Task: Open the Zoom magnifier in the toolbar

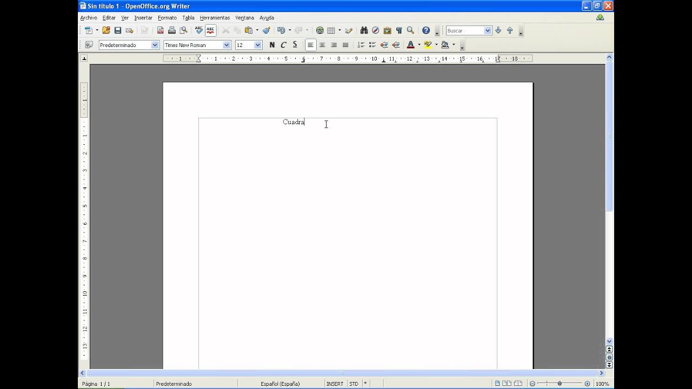Action: click(x=411, y=31)
